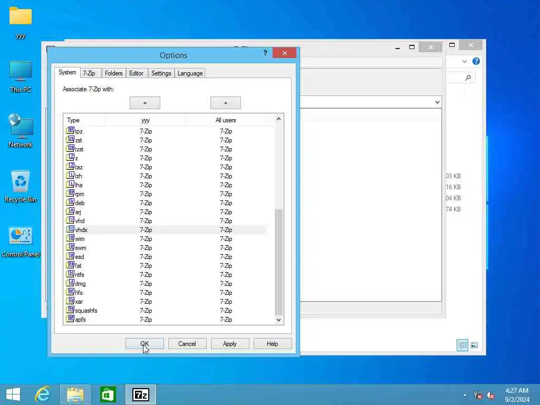Open Internet Explorer from taskbar
Image resolution: width=540 pixels, height=405 pixels.
pyautogui.click(x=43, y=394)
